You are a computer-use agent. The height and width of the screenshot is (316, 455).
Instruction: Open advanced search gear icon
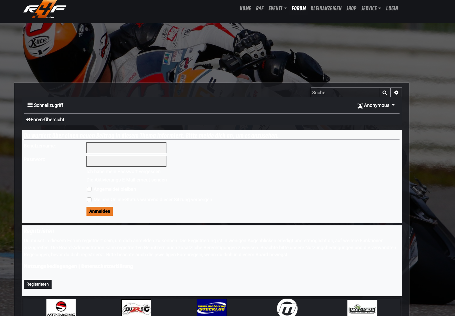tap(396, 93)
